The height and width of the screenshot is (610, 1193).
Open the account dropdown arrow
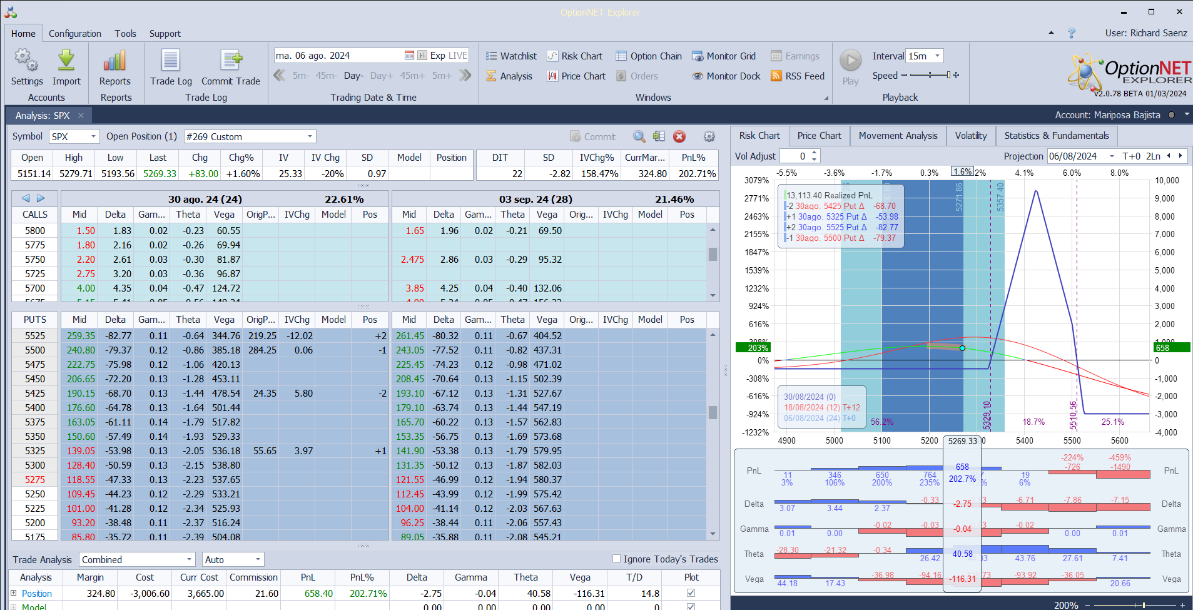click(1186, 114)
